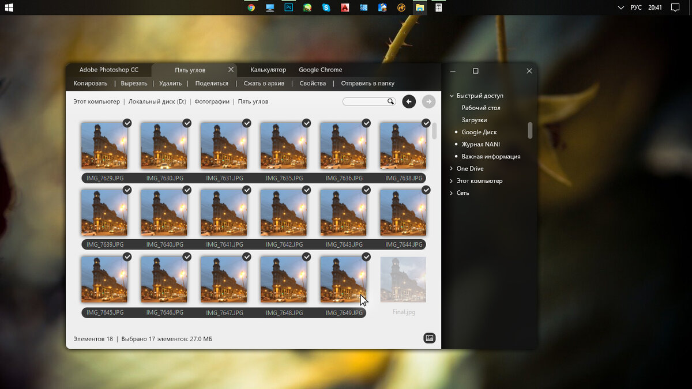Click Пять углов breadcrumb item
This screenshot has width=692, height=389.
click(253, 101)
